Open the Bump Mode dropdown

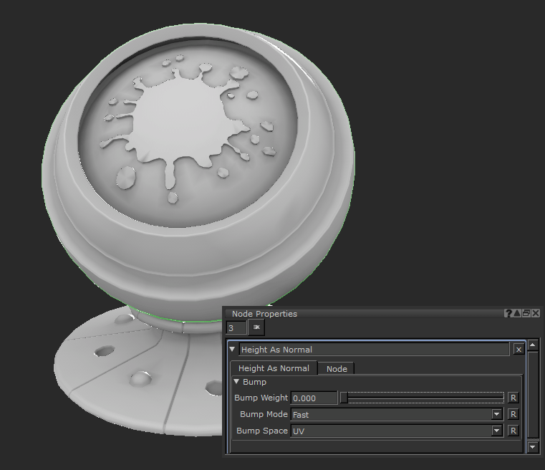click(496, 414)
